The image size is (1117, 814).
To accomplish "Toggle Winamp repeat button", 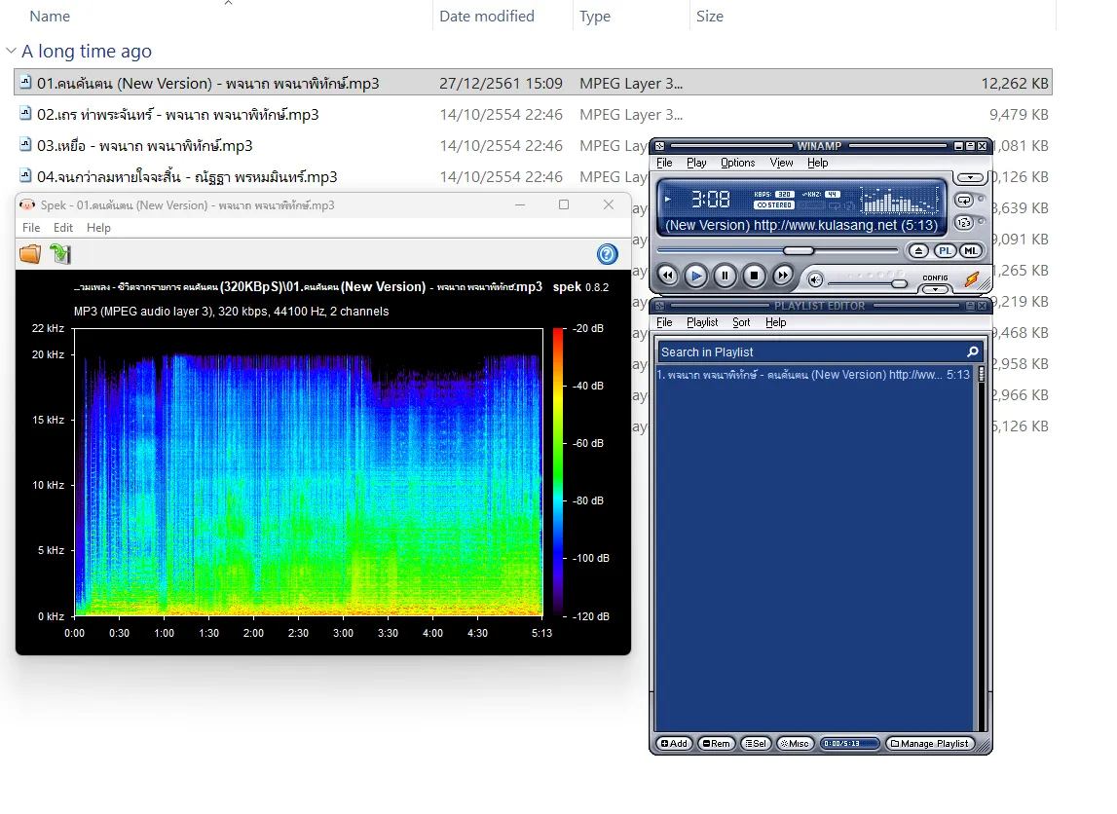I will click(x=964, y=201).
